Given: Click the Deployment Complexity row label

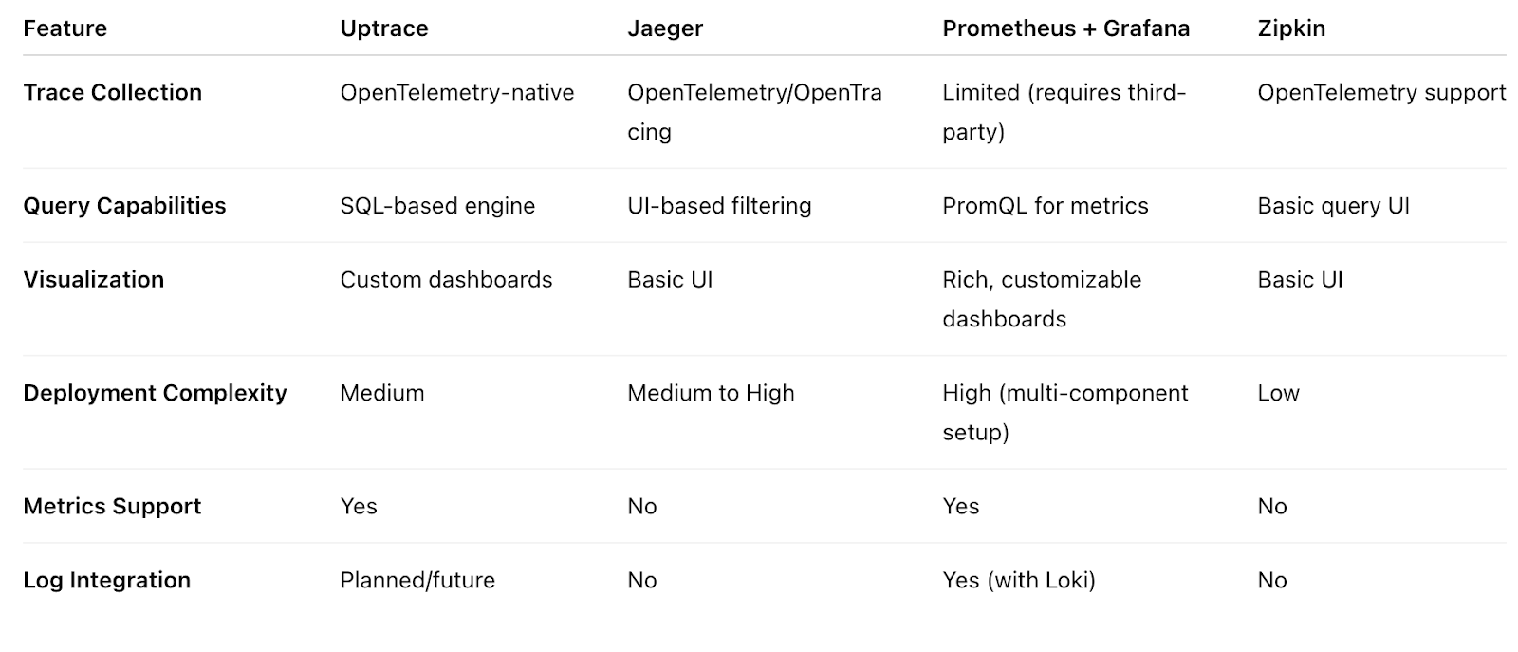Looking at the screenshot, I should click(155, 393).
